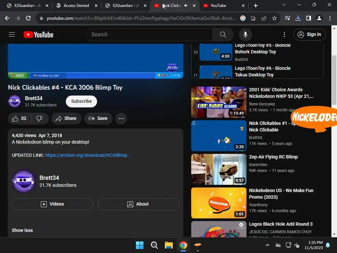Open YouTube settings three-dot menu

click(284, 34)
